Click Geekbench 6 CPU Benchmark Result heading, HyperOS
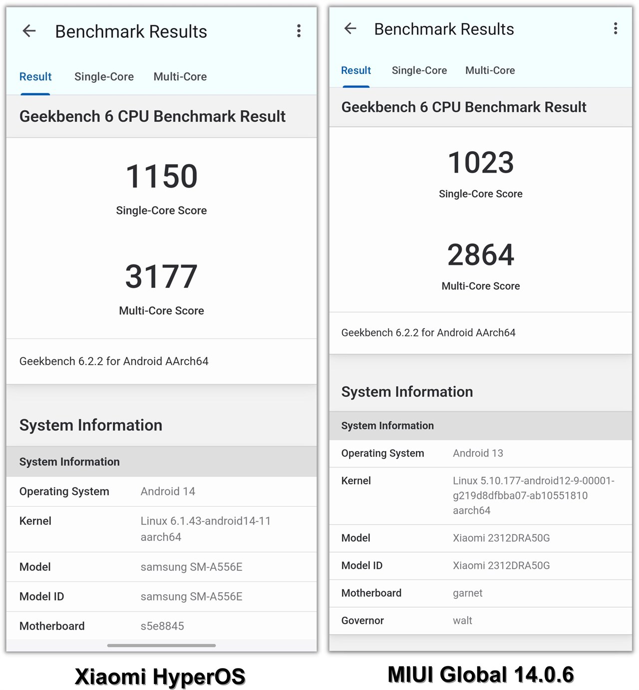Screen dimensions: 639x690 coord(152,116)
